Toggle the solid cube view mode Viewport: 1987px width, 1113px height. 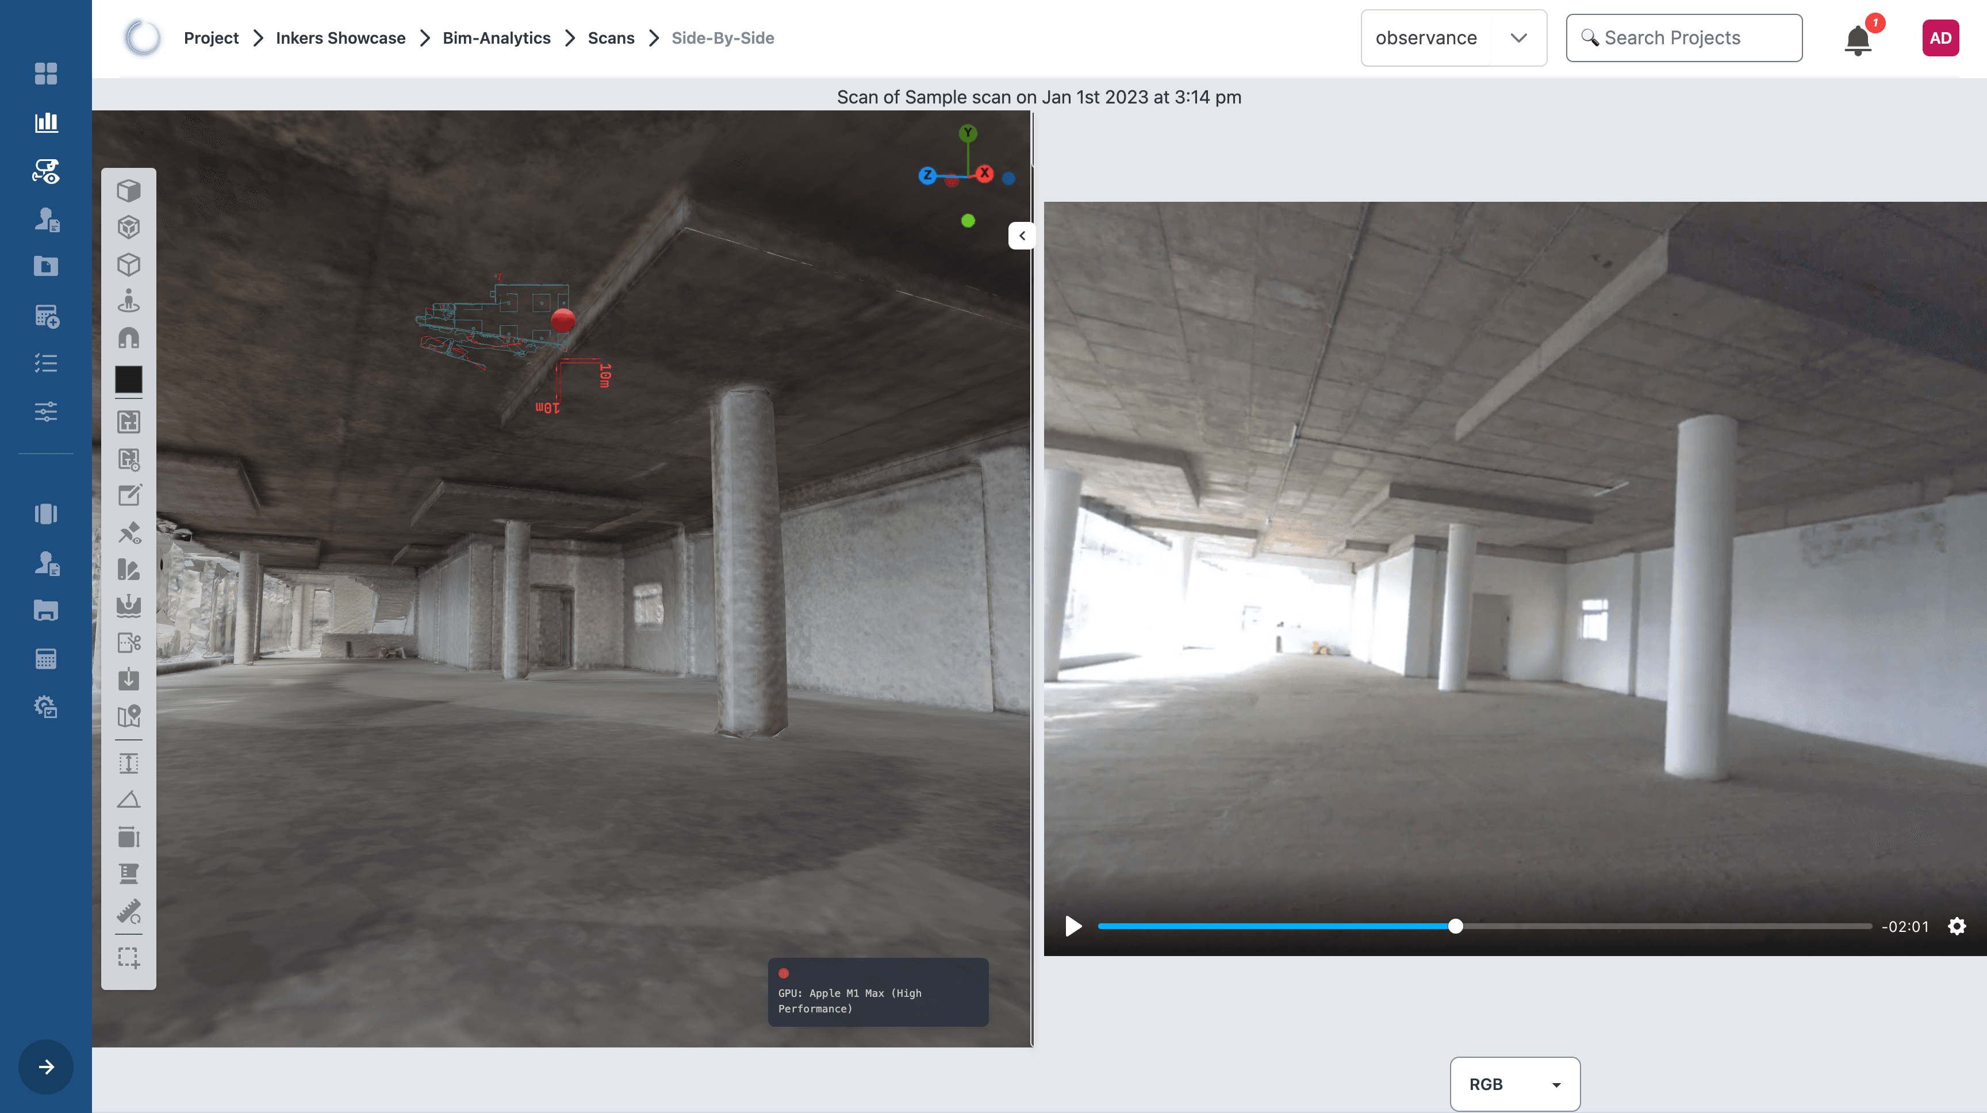(129, 190)
